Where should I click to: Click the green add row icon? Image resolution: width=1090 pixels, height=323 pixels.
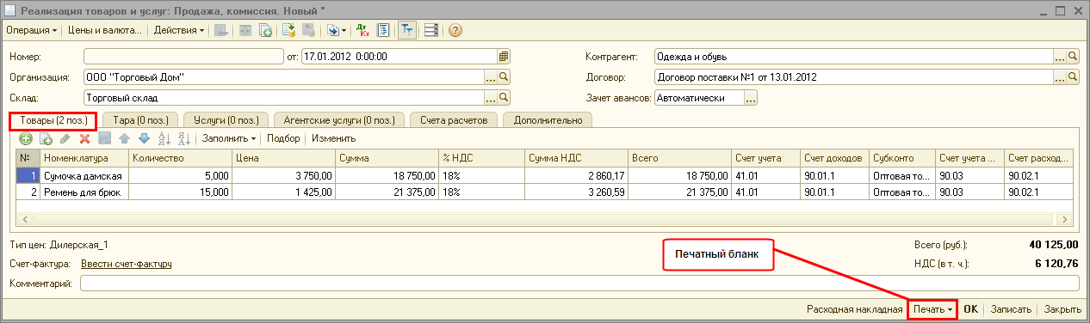tap(26, 138)
